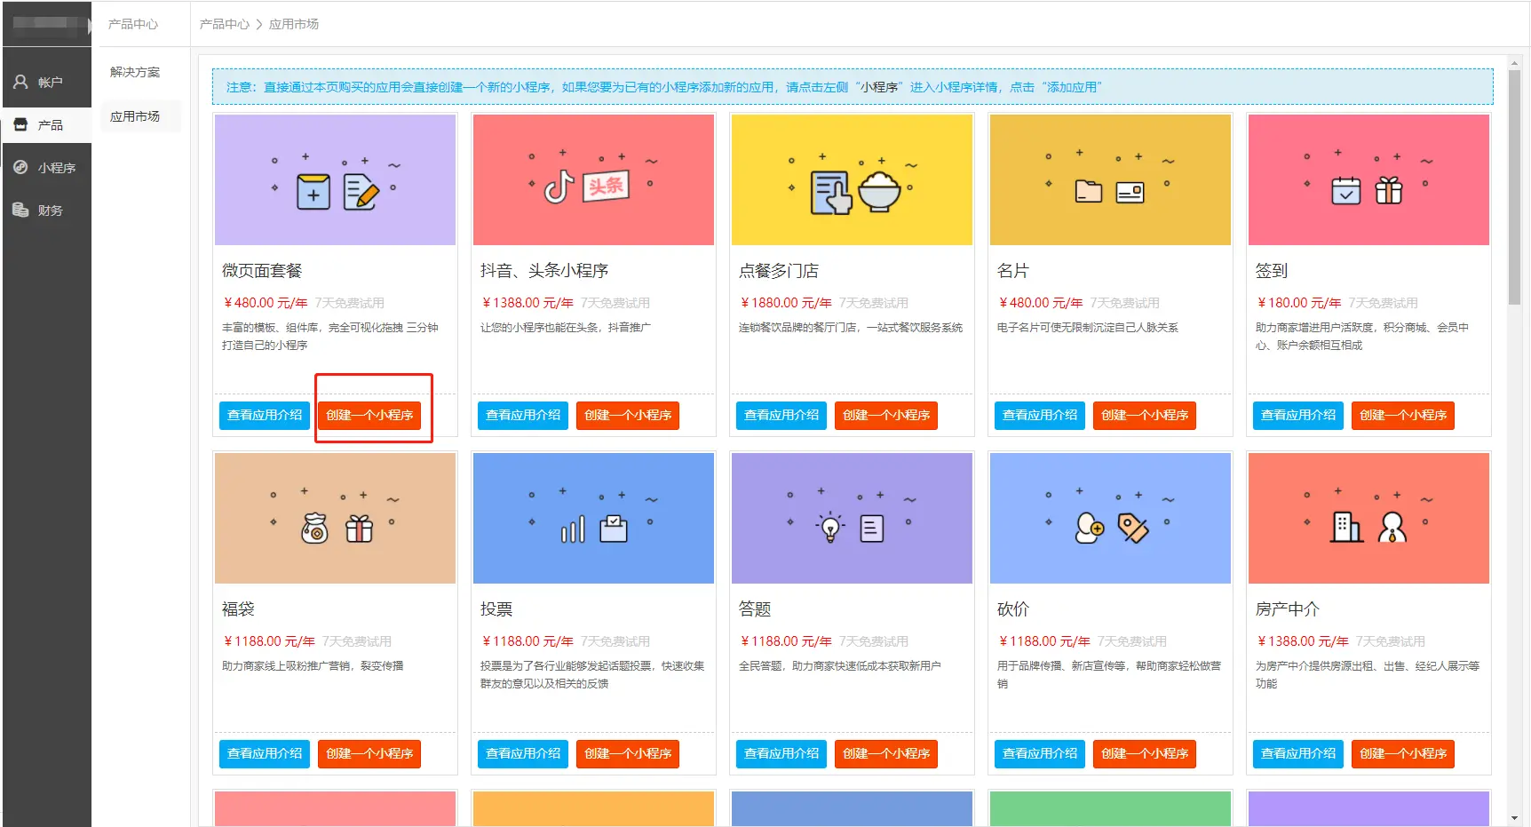
Task: Open 财务 in the left sidebar
Action: pyautogui.click(x=46, y=210)
